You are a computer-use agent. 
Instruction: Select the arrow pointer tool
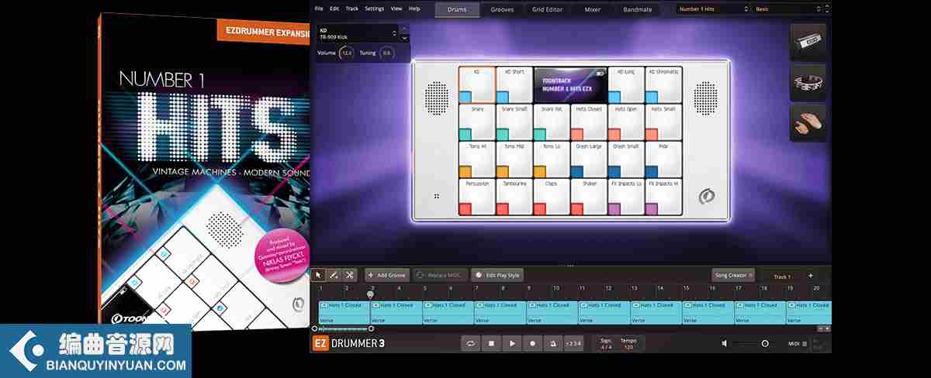[x=319, y=275]
